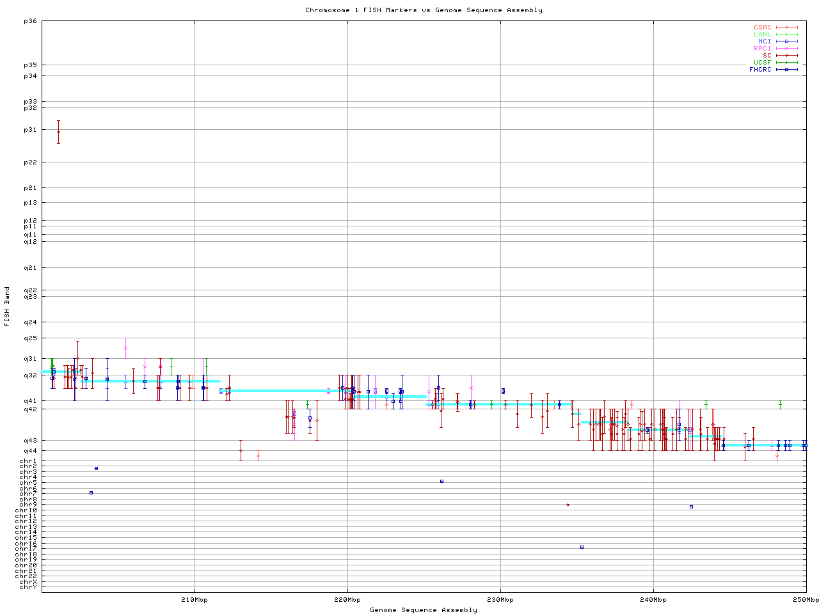Select the blue square on chr5 row
The height and width of the screenshot is (614, 819).
click(441, 482)
